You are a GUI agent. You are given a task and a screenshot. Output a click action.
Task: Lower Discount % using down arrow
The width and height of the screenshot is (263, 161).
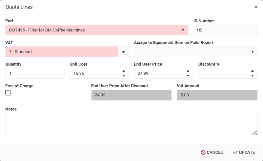pyautogui.click(x=252, y=76)
